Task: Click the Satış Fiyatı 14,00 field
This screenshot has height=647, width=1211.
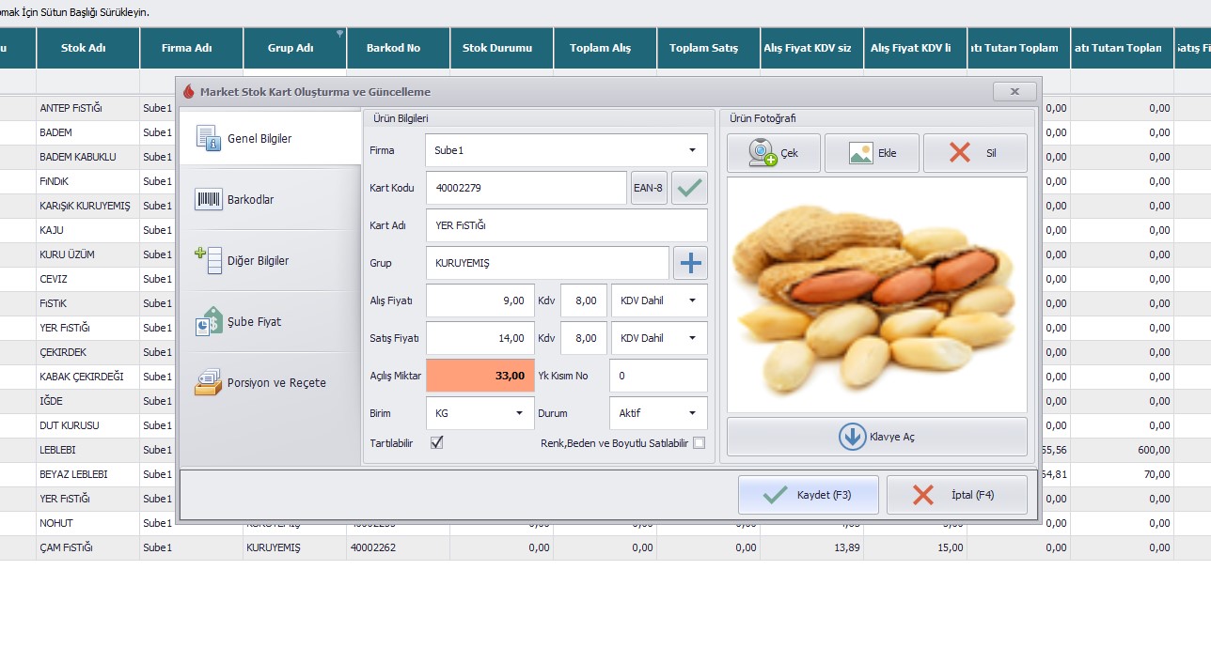Action: [480, 338]
